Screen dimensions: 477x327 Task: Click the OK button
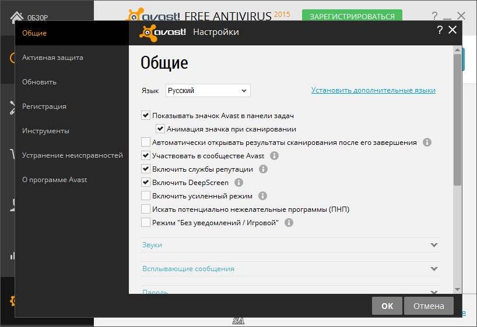[x=387, y=305]
